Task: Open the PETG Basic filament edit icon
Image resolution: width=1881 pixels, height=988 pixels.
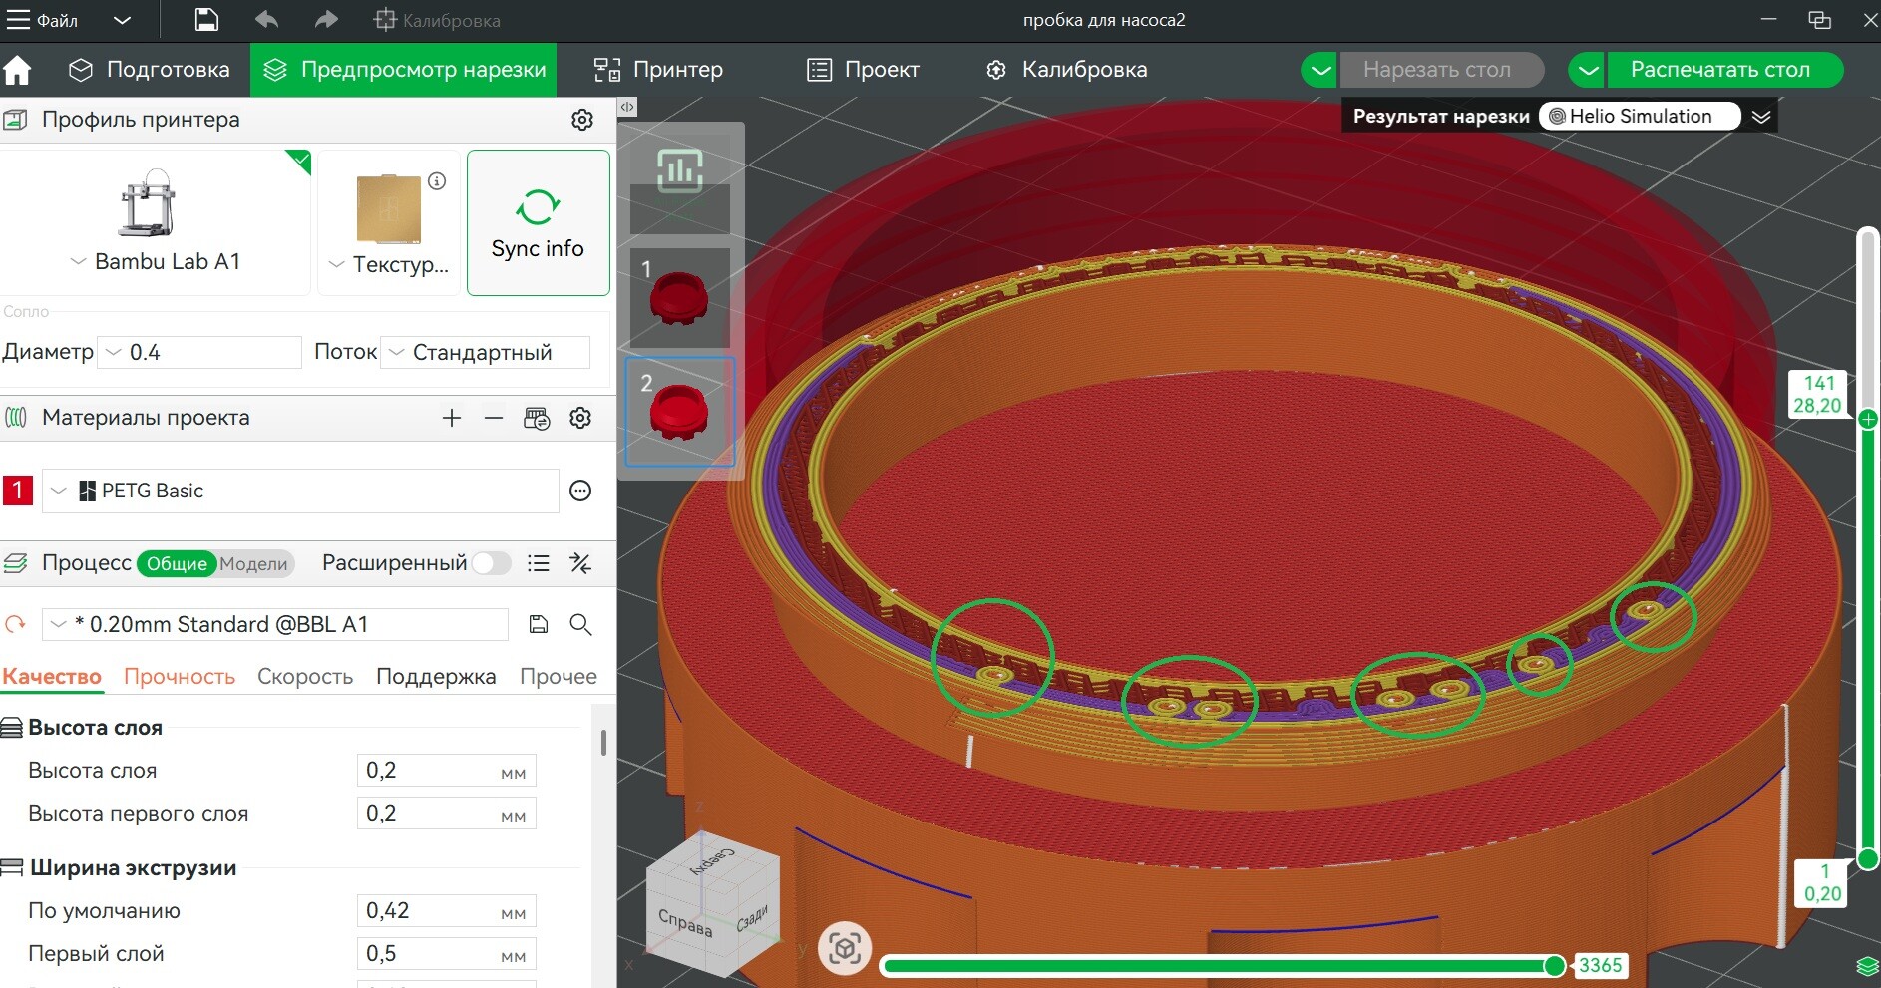Action: click(x=580, y=491)
